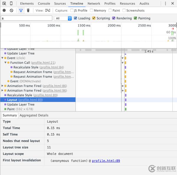The width and height of the screenshot is (177, 175).
Task: Enable the Screenshots capture checkbox
Action: click(124, 10)
